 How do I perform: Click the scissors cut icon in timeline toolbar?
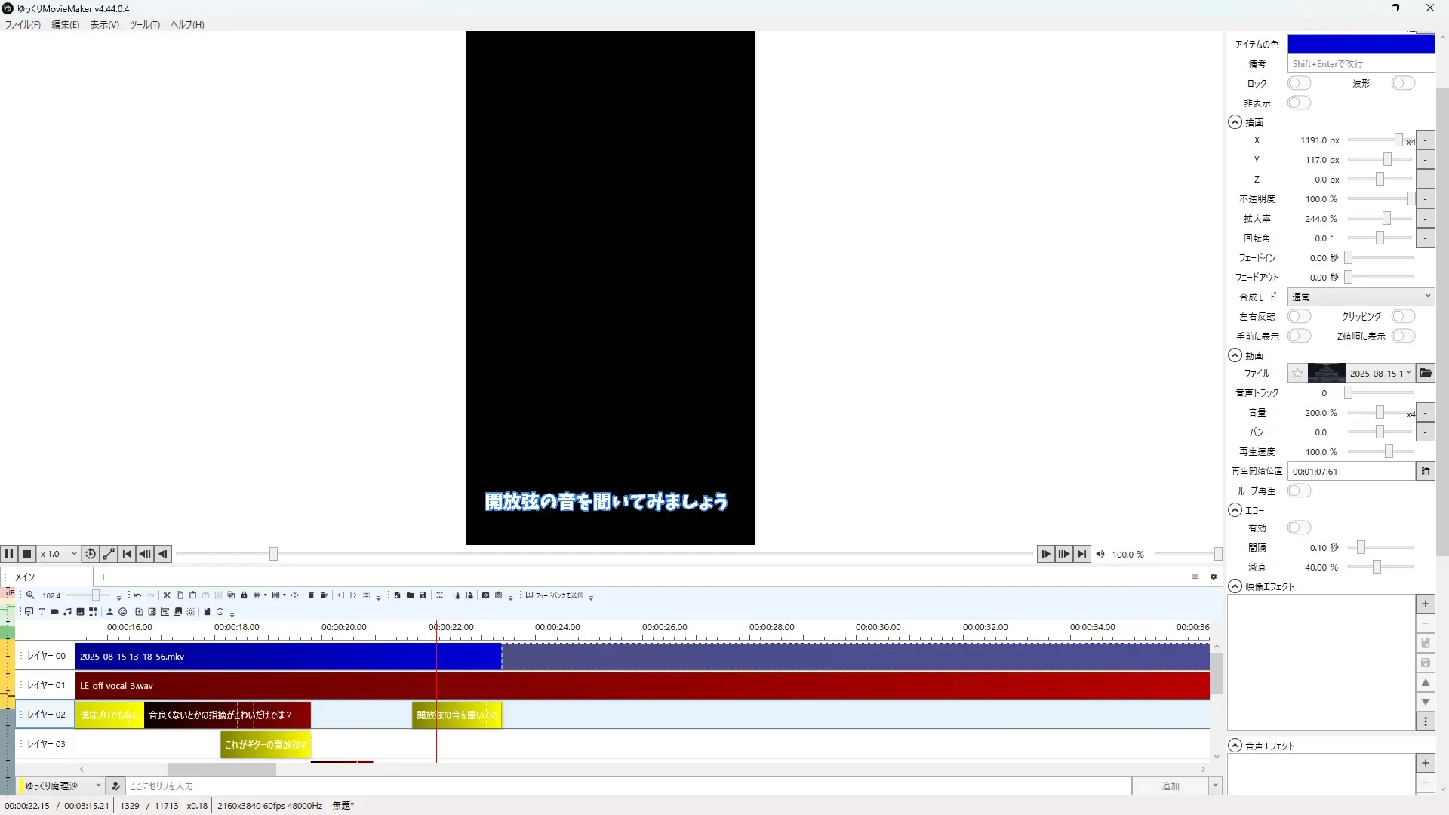167,595
